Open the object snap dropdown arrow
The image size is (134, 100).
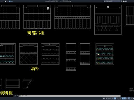[127, 98]
